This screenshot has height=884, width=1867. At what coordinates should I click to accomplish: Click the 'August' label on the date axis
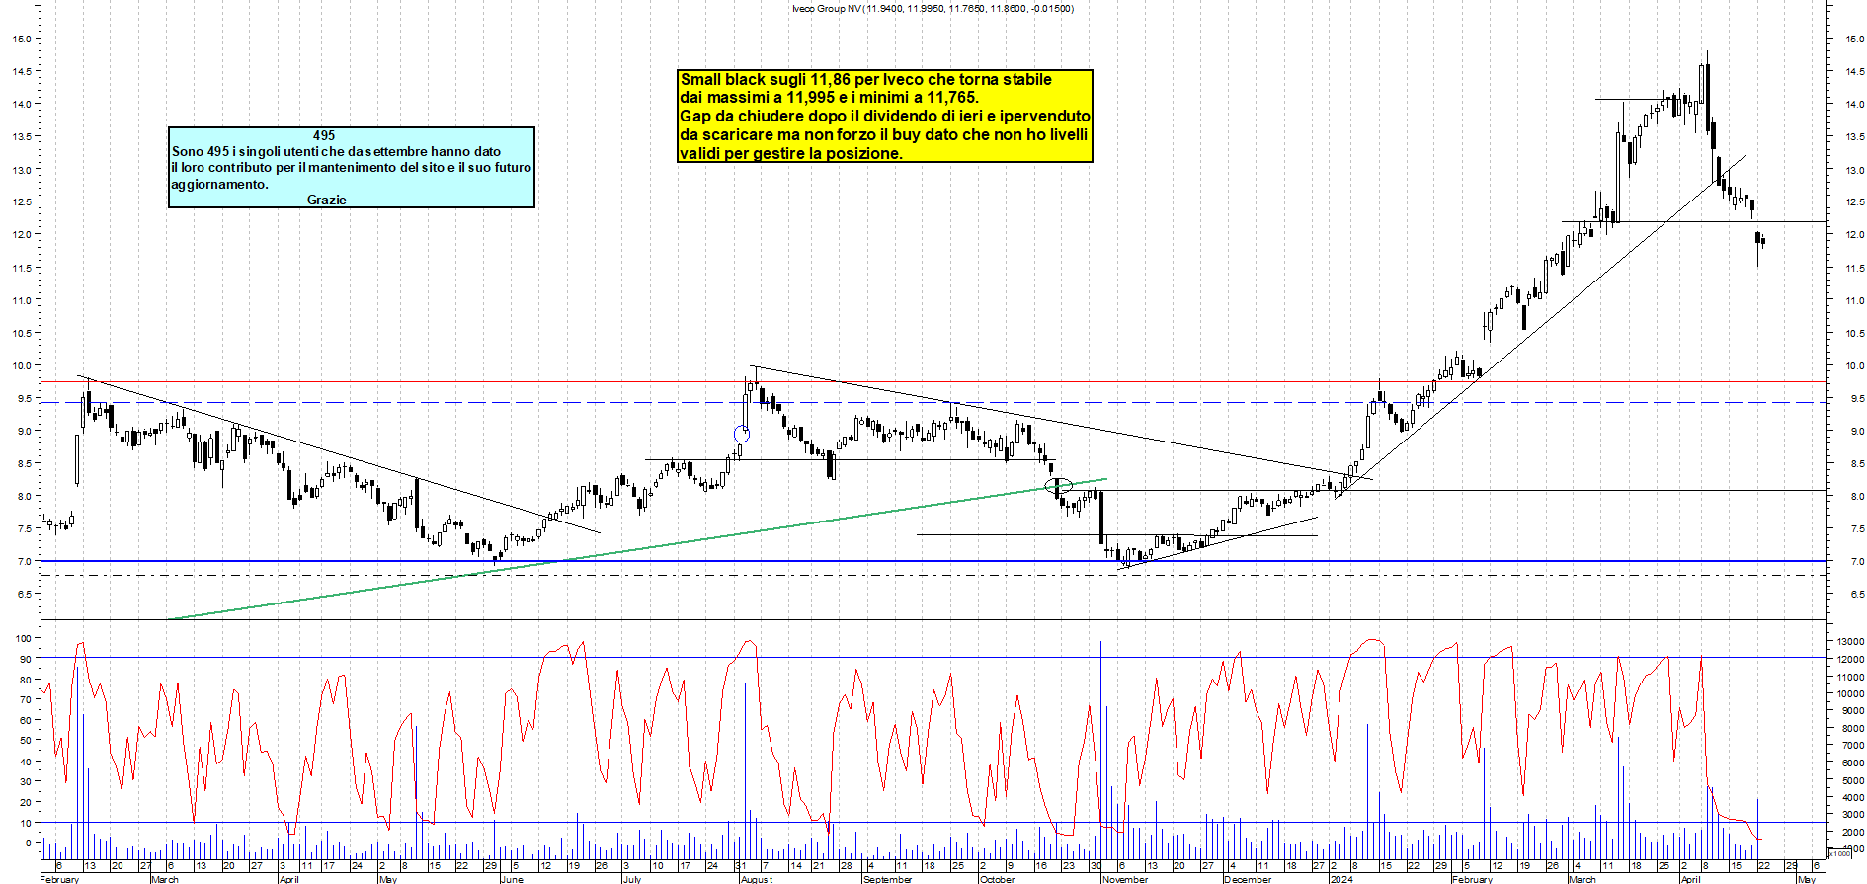click(x=757, y=879)
